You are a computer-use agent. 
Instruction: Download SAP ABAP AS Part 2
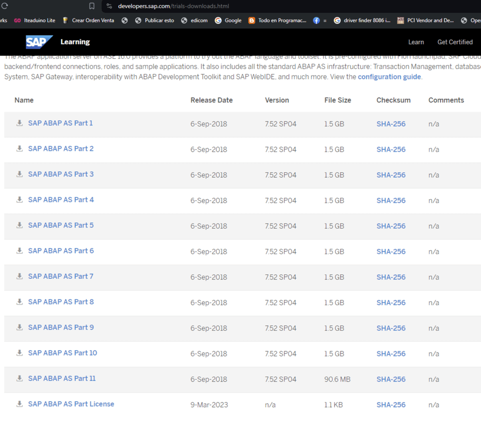click(61, 149)
